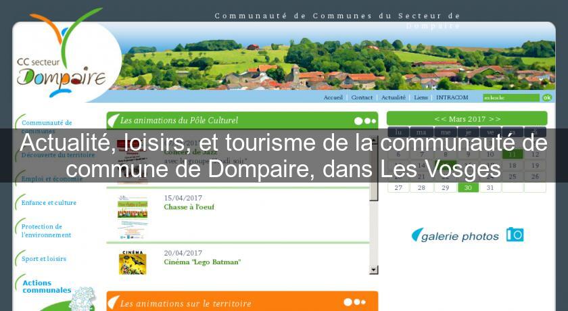
Task: Open the Liens page
Action: pyautogui.click(x=421, y=97)
